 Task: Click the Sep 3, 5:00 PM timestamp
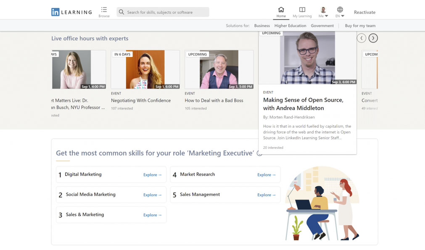tap(240, 87)
